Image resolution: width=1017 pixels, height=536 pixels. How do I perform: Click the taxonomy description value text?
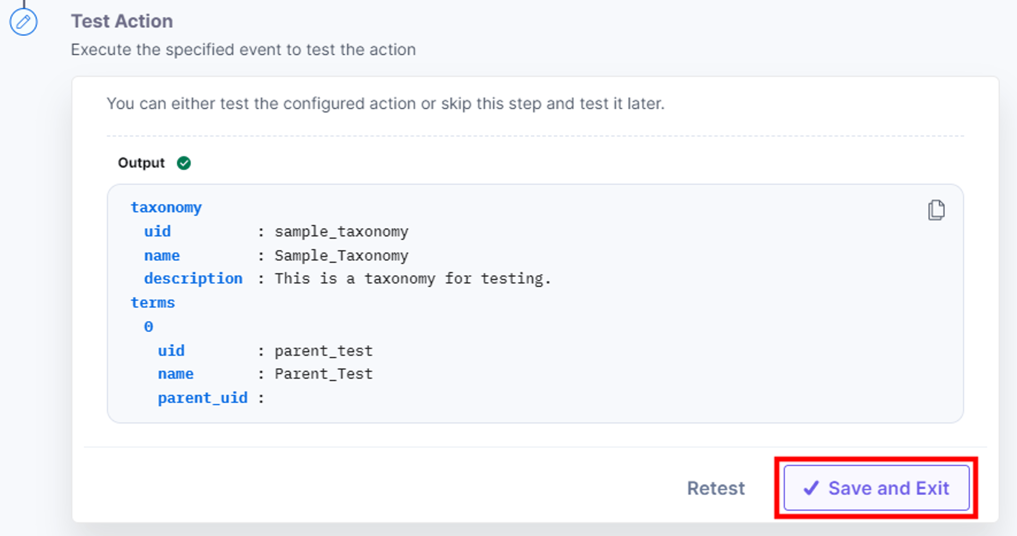pyautogui.click(x=413, y=279)
